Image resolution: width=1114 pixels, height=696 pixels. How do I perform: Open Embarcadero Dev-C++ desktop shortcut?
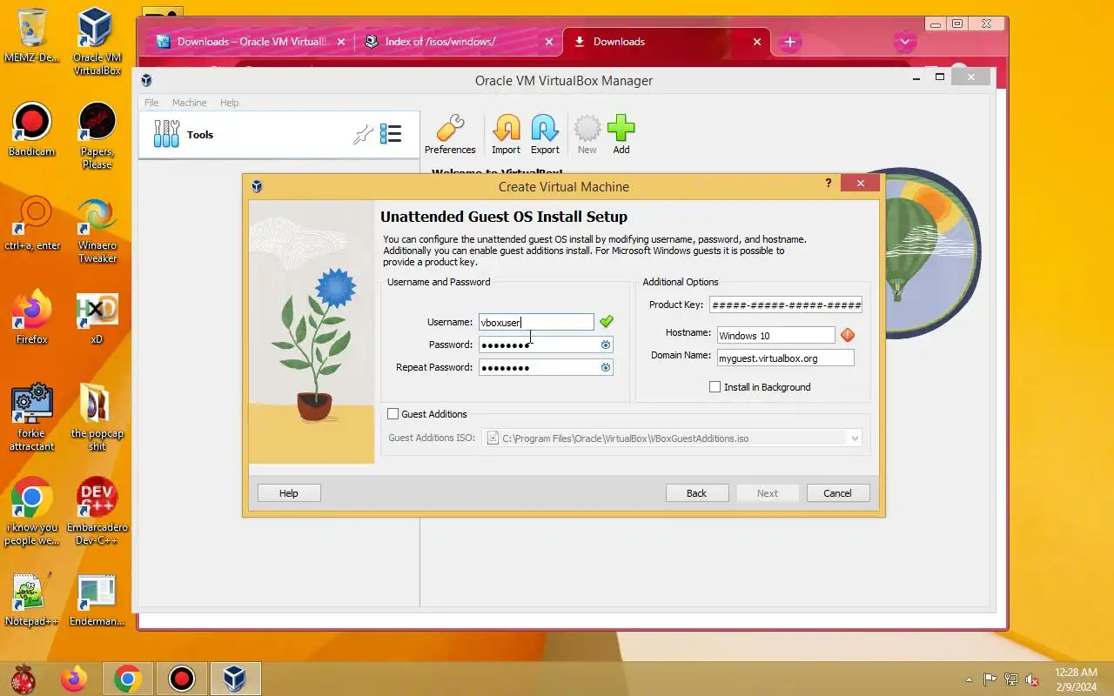[x=97, y=512]
